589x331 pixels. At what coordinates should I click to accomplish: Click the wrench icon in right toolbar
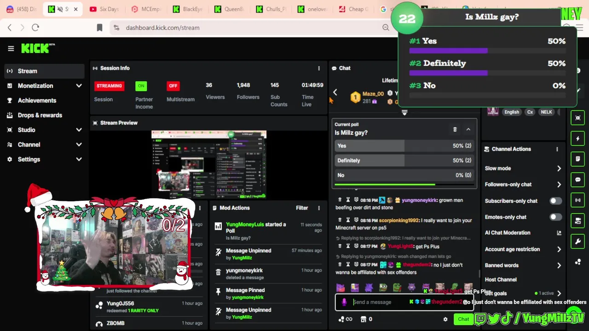pos(578,241)
